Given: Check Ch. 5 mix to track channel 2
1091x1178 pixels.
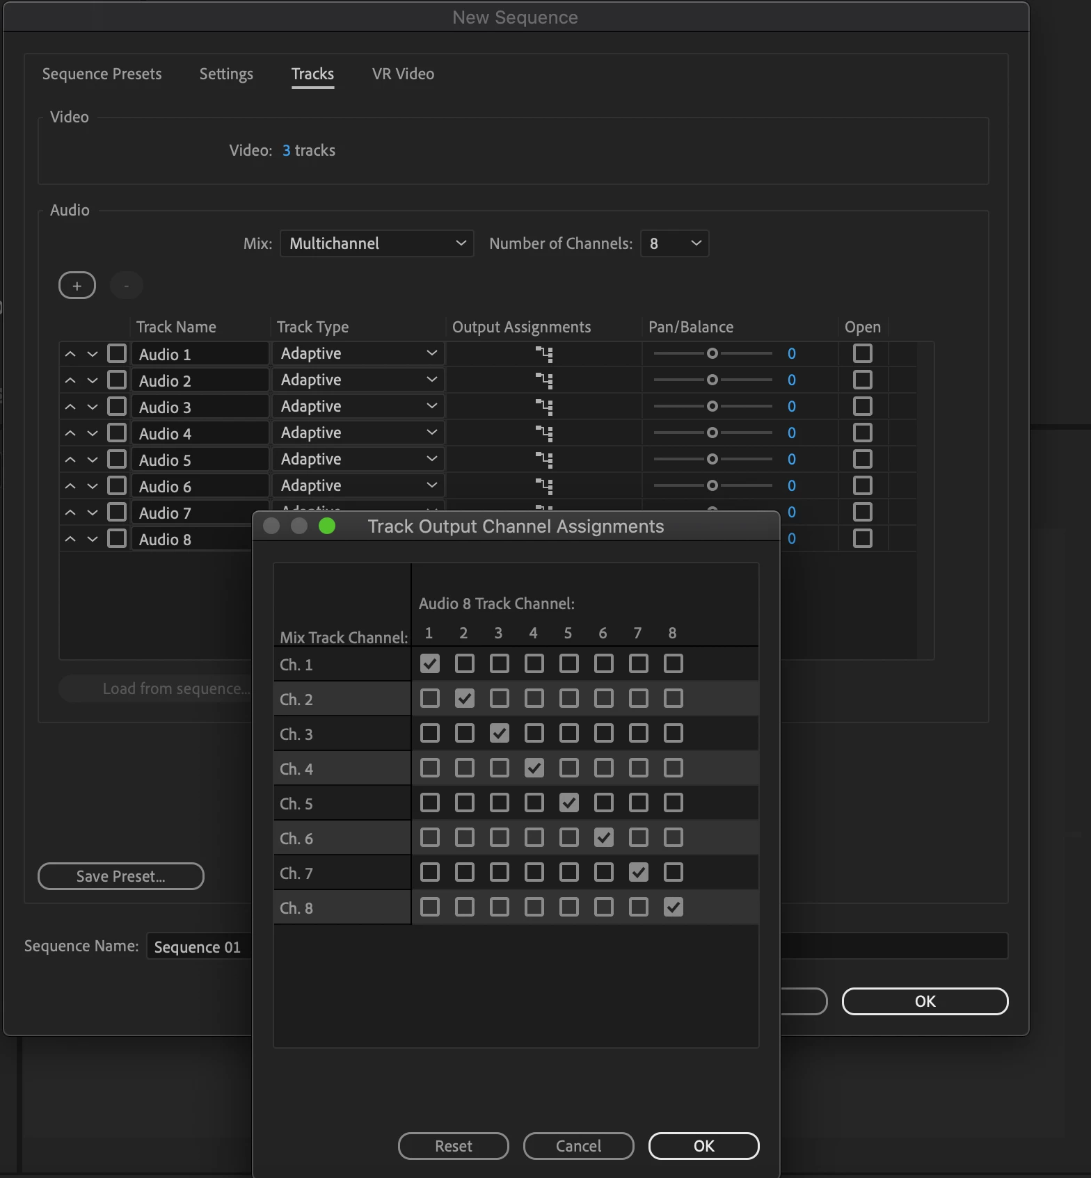Looking at the screenshot, I should (x=465, y=802).
